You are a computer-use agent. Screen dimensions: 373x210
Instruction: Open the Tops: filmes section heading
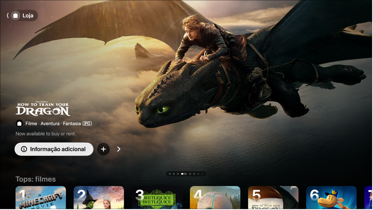pos(35,179)
